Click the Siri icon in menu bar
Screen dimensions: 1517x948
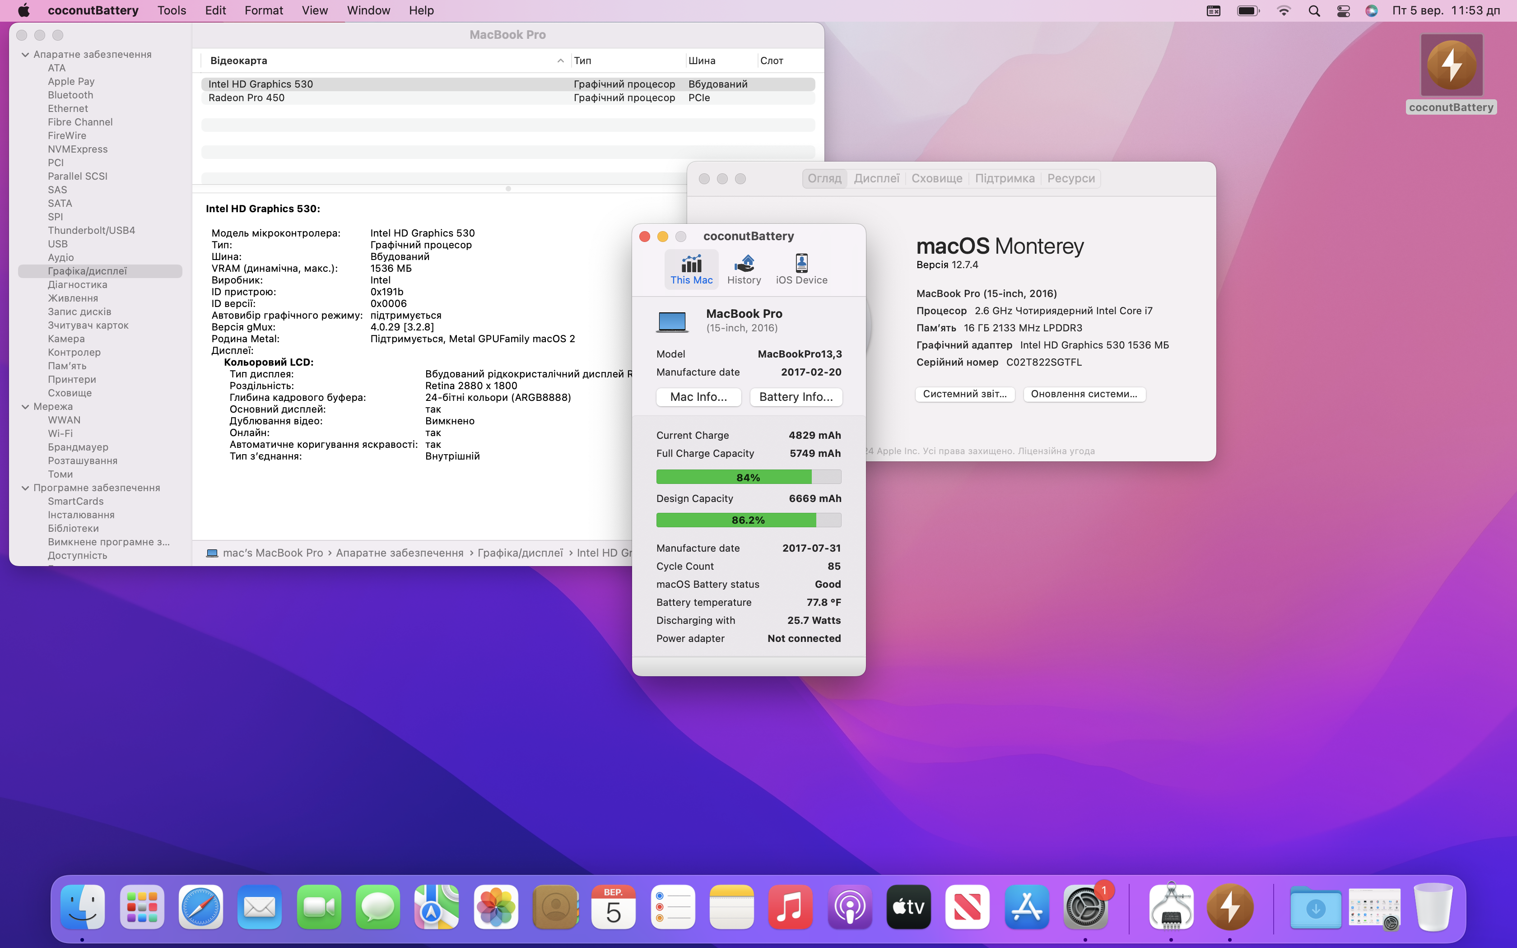point(1371,11)
